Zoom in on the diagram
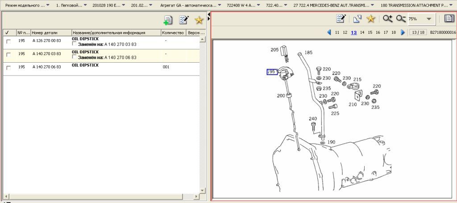 (x=387, y=19)
